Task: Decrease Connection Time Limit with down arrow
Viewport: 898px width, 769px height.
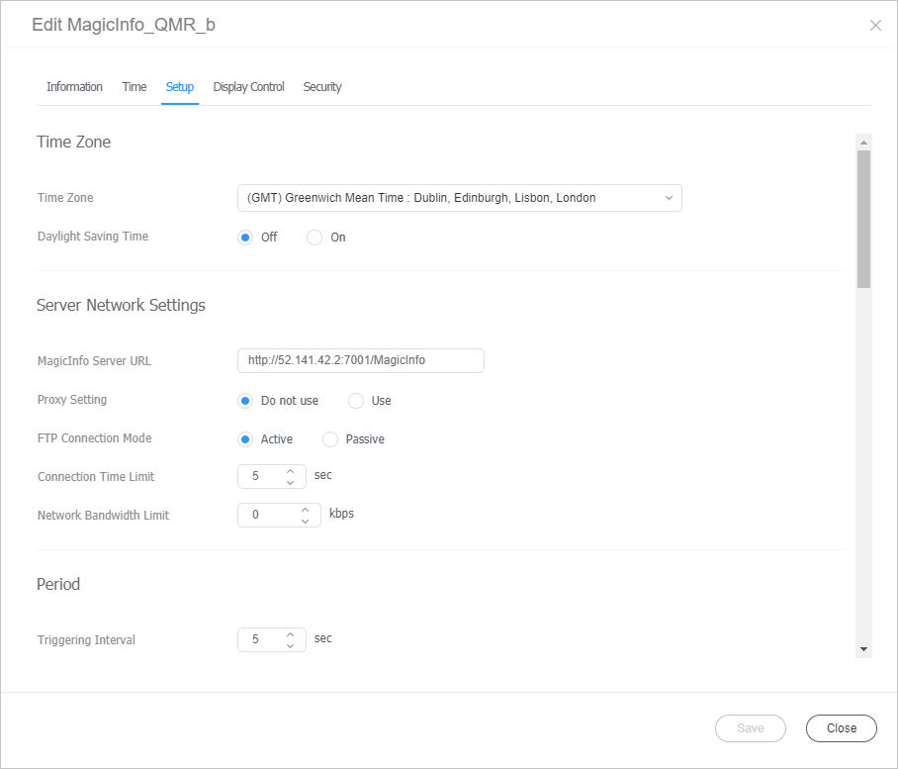Action: [x=290, y=483]
